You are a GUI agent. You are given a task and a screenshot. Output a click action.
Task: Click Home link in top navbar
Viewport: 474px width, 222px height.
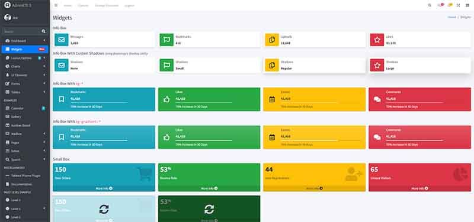click(68, 5)
